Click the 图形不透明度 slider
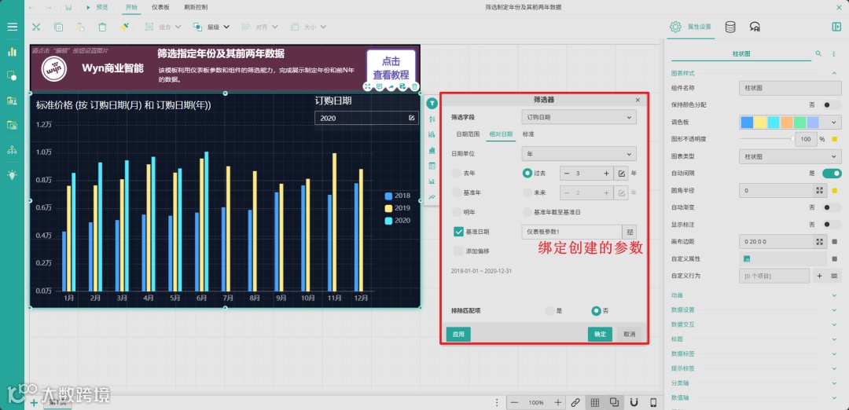The height and width of the screenshot is (410, 849). pyautogui.click(x=768, y=139)
